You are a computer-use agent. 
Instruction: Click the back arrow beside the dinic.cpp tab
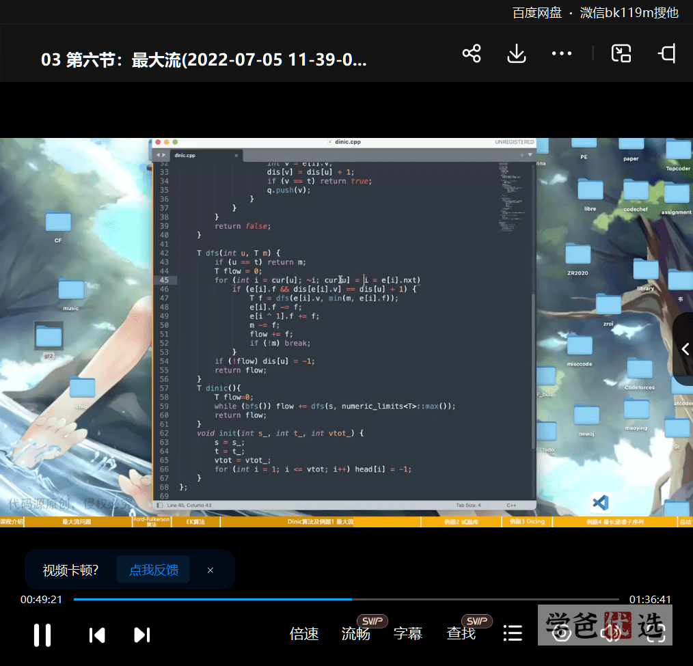pyautogui.click(x=159, y=155)
